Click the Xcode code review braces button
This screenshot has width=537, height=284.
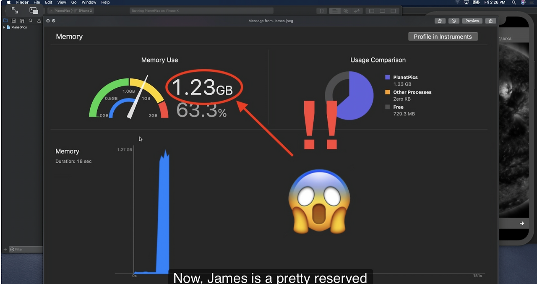pos(322,11)
